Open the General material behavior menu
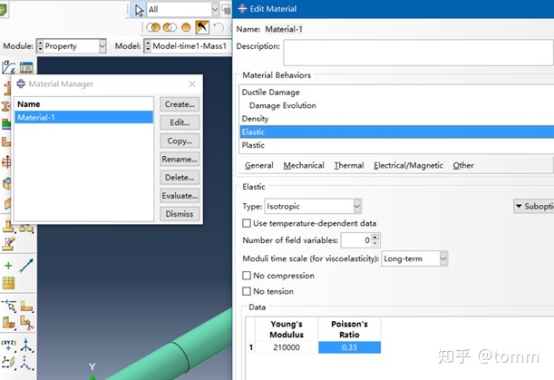Screen dimensions: 554x380 tap(259, 165)
